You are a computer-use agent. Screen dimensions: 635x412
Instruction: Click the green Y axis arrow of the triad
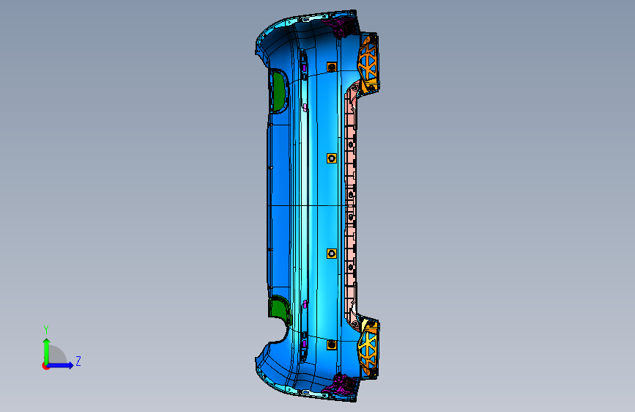[x=46, y=350]
